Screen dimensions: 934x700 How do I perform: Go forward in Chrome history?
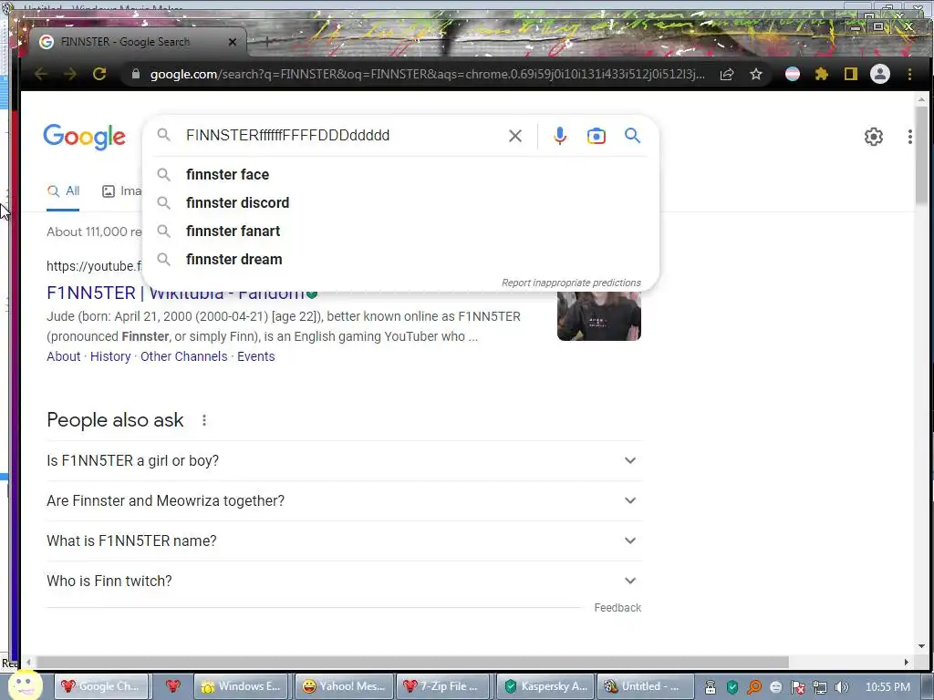[x=69, y=74]
